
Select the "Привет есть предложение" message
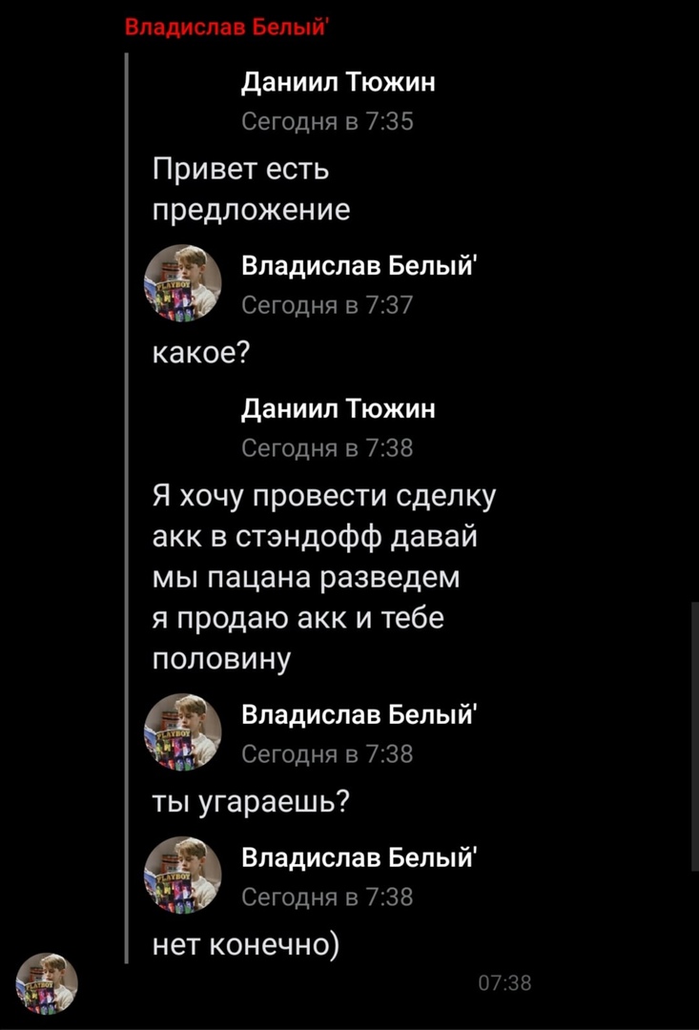click(252, 190)
